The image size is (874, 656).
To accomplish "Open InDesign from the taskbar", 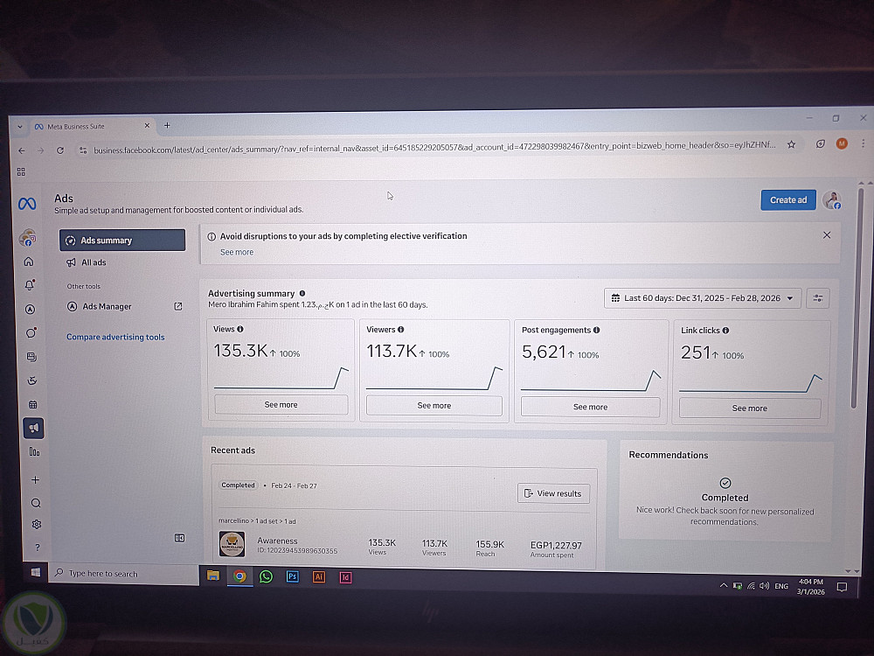I will point(345,577).
